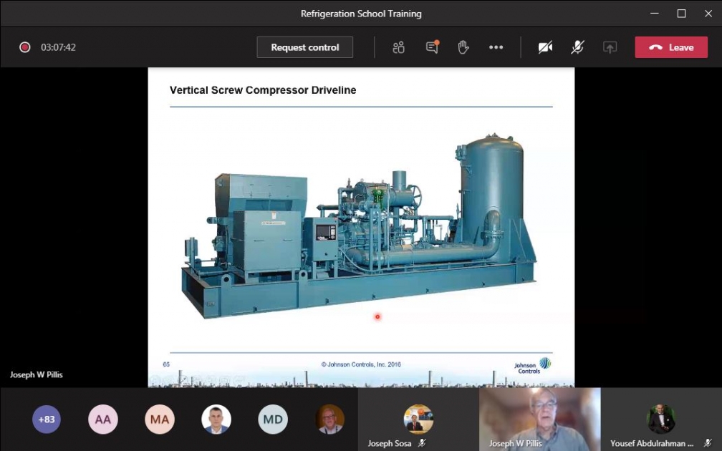Toggle the camera on

click(546, 47)
